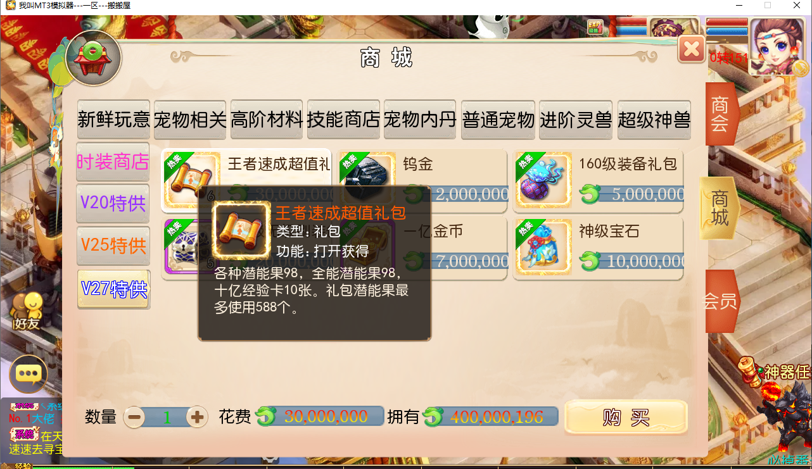Select the V25特供 side tab
The height and width of the screenshot is (469, 812).
point(113,246)
